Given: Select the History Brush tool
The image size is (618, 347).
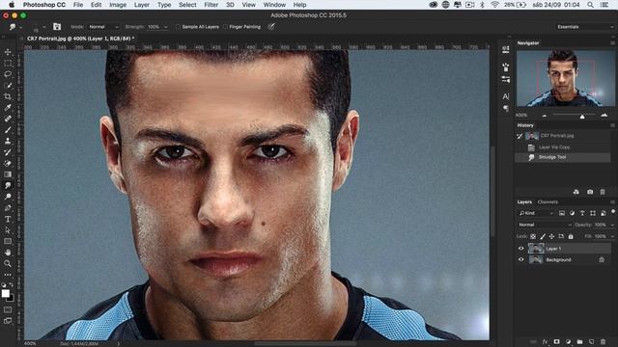Looking at the screenshot, I should [x=8, y=152].
